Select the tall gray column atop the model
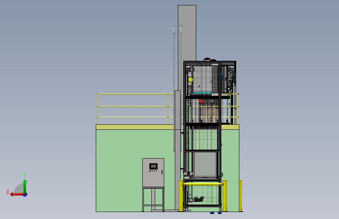Screen dimensions: 339x219 click(x=187, y=33)
